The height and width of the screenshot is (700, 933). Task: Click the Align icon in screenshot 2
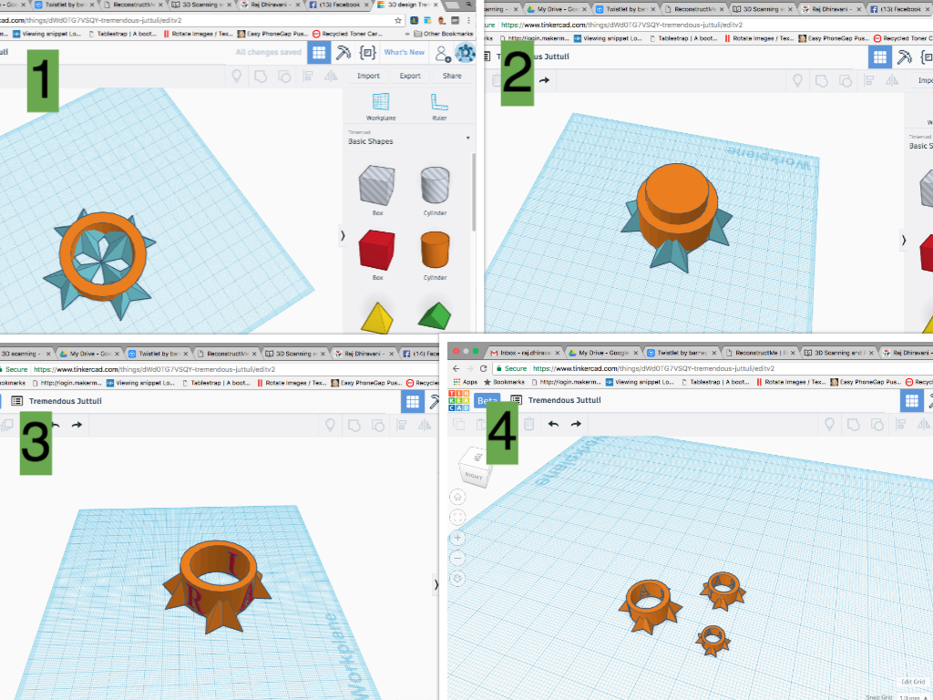(869, 81)
